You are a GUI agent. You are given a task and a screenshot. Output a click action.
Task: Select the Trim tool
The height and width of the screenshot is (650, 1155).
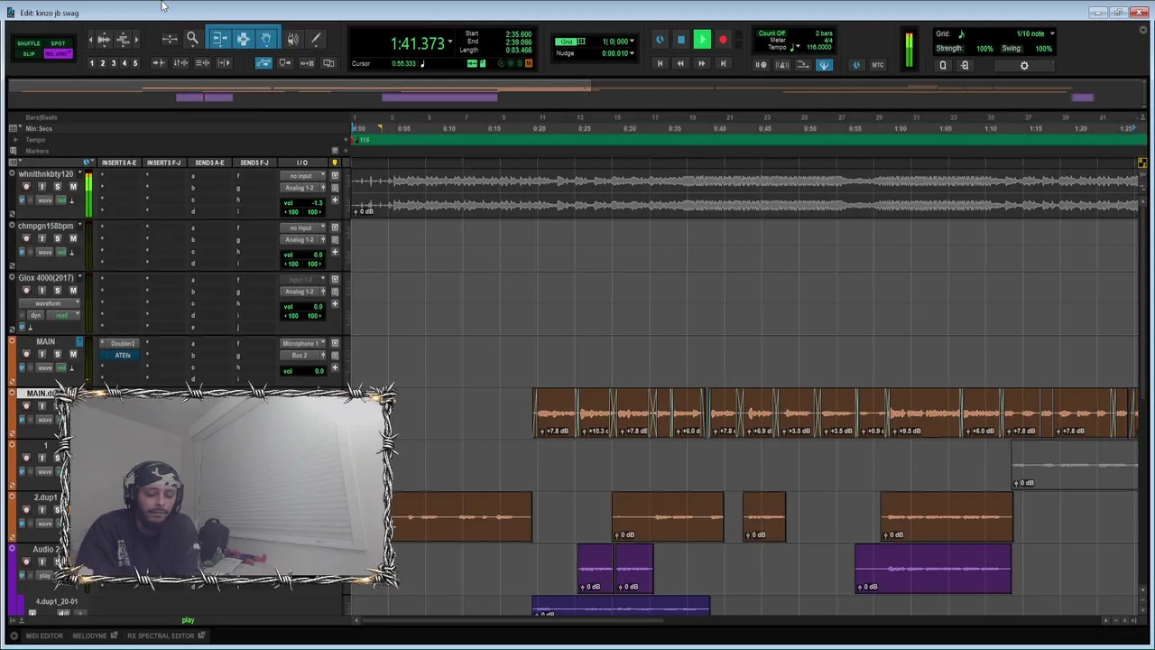[x=219, y=39]
